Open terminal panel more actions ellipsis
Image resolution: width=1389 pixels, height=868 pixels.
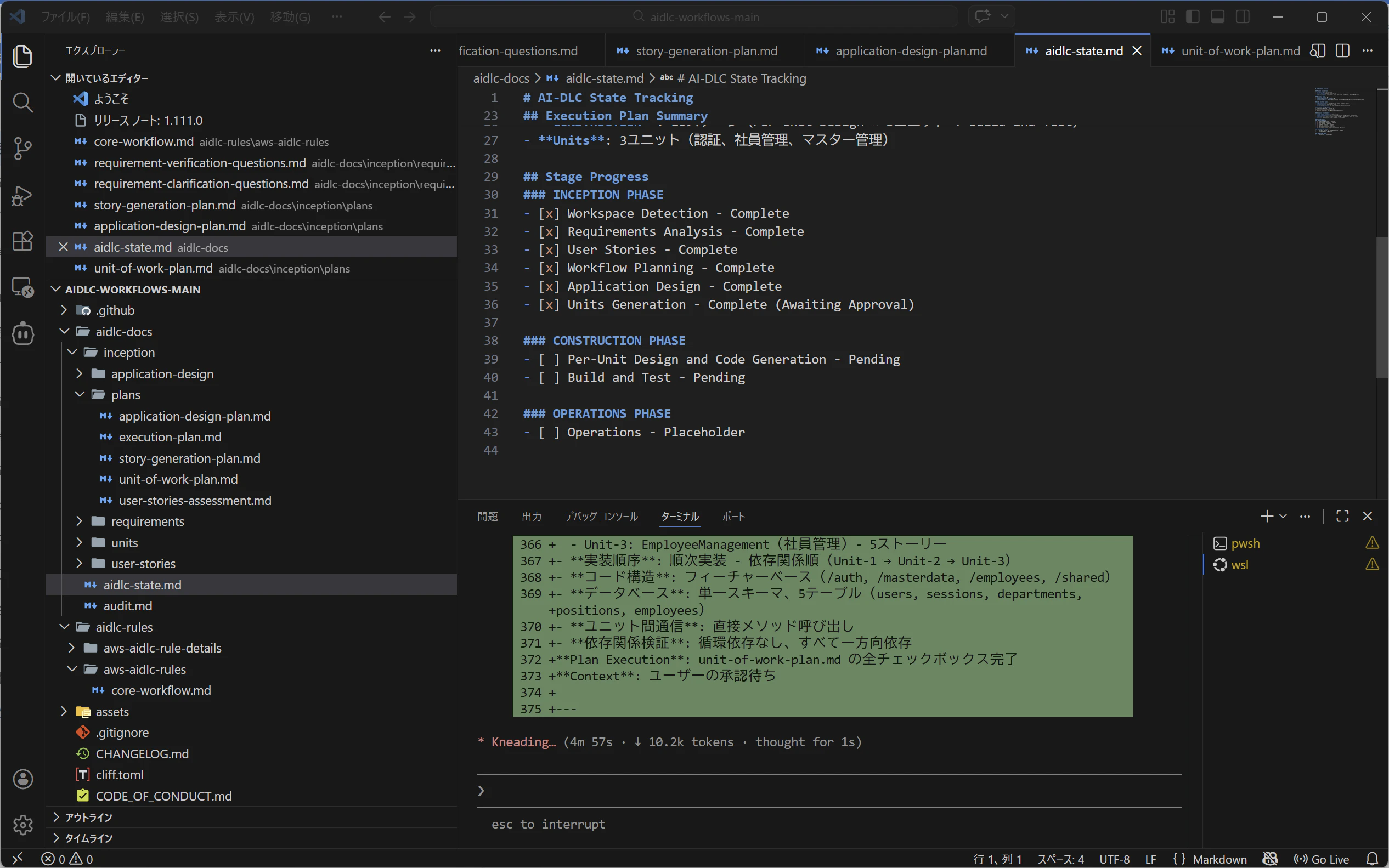tap(1305, 516)
